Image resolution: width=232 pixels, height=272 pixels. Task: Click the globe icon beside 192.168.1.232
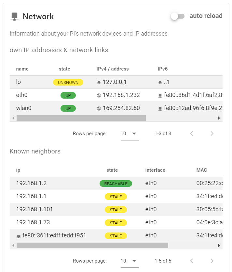(x=99, y=95)
